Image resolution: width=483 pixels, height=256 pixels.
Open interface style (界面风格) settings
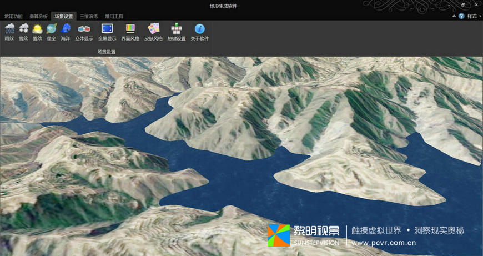coord(130,32)
